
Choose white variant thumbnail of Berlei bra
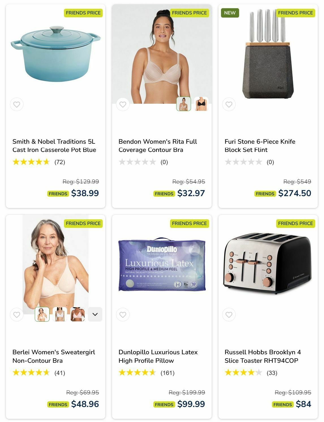pos(60,314)
